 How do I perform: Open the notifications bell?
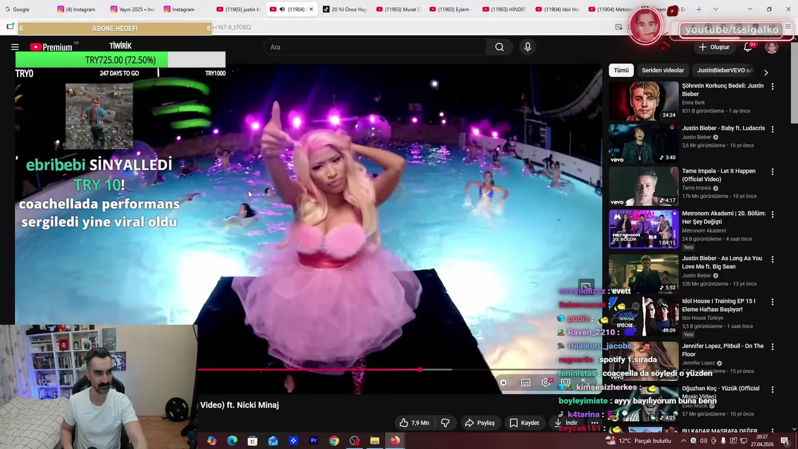[x=748, y=47]
